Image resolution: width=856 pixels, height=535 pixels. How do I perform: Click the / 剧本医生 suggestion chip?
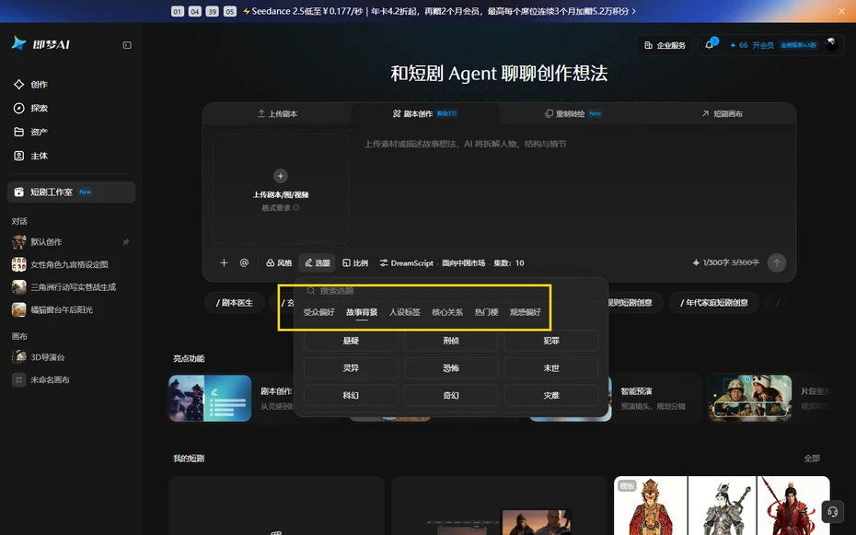click(x=235, y=303)
